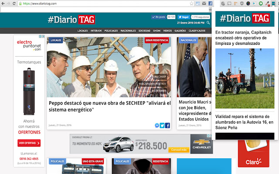This screenshot has height=174, width=279.
Task: Follow on Twitter with Seguir button
Action: click(x=184, y=17)
